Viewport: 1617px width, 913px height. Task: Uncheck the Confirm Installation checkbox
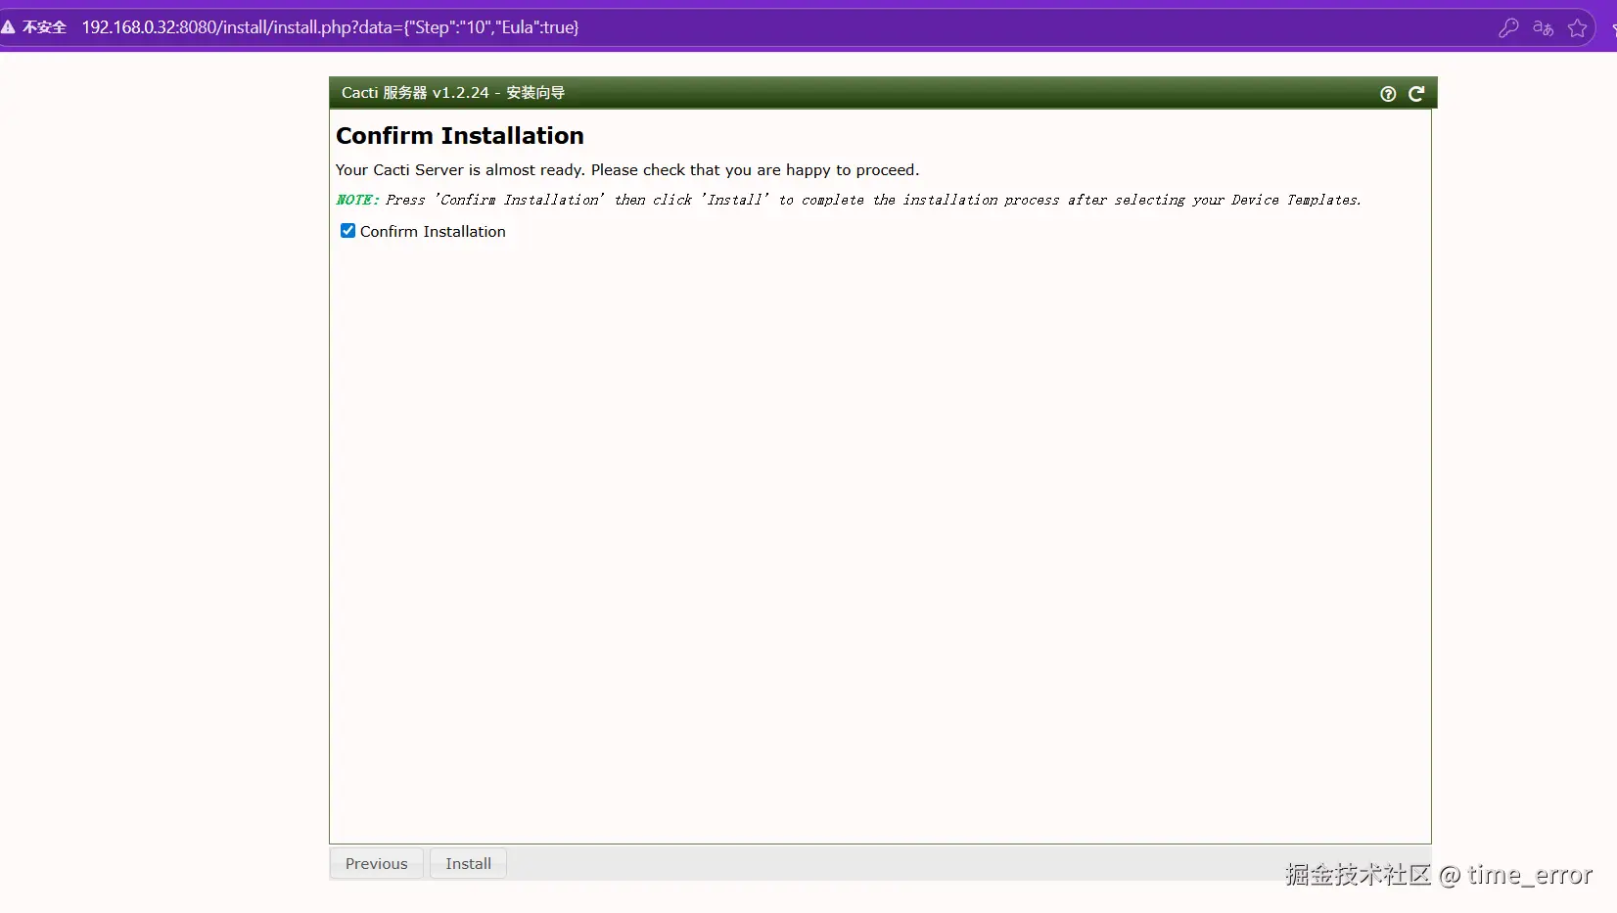pyautogui.click(x=347, y=230)
